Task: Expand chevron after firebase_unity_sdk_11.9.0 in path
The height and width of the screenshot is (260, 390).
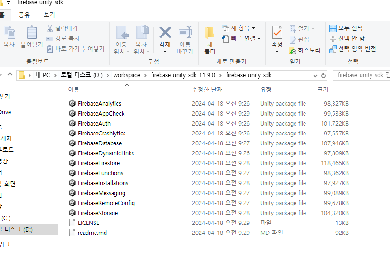Action: tap(220, 75)
